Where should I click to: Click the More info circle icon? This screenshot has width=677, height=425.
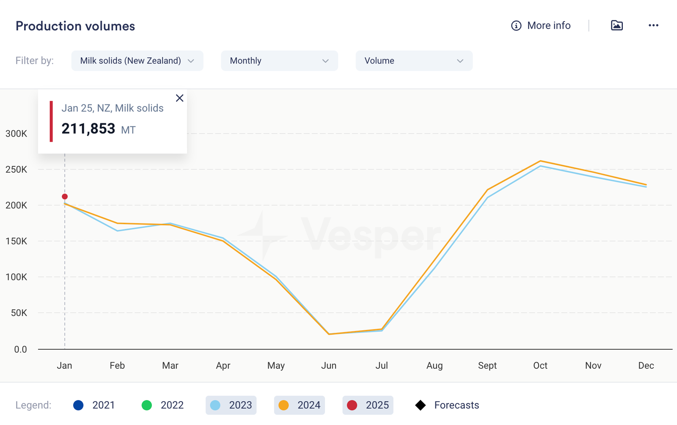tap(516, 26)
